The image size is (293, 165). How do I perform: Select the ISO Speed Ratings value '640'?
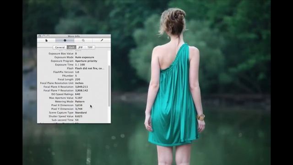pos(77,94)
